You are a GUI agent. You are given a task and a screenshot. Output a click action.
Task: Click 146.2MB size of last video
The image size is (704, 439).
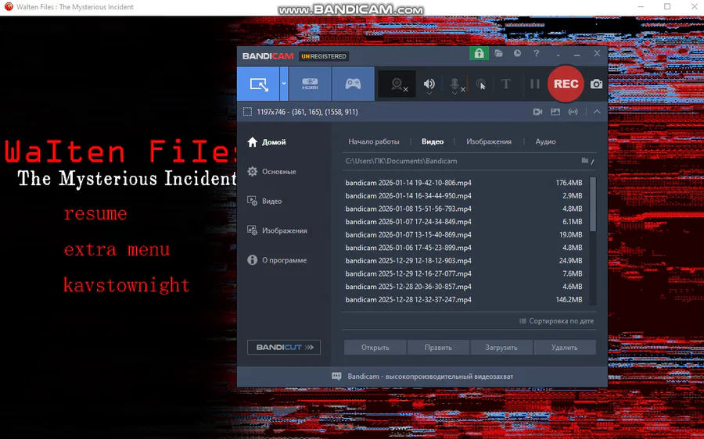pyautogui.click(x=569, y=300)
